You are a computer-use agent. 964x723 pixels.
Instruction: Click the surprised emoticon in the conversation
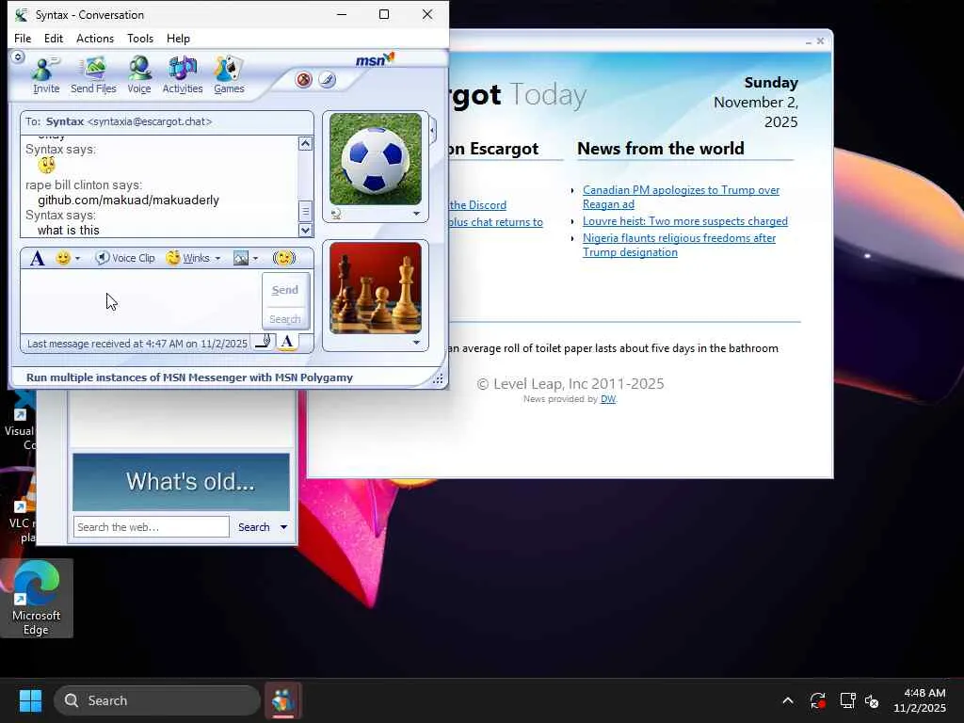tap(47, 165)
